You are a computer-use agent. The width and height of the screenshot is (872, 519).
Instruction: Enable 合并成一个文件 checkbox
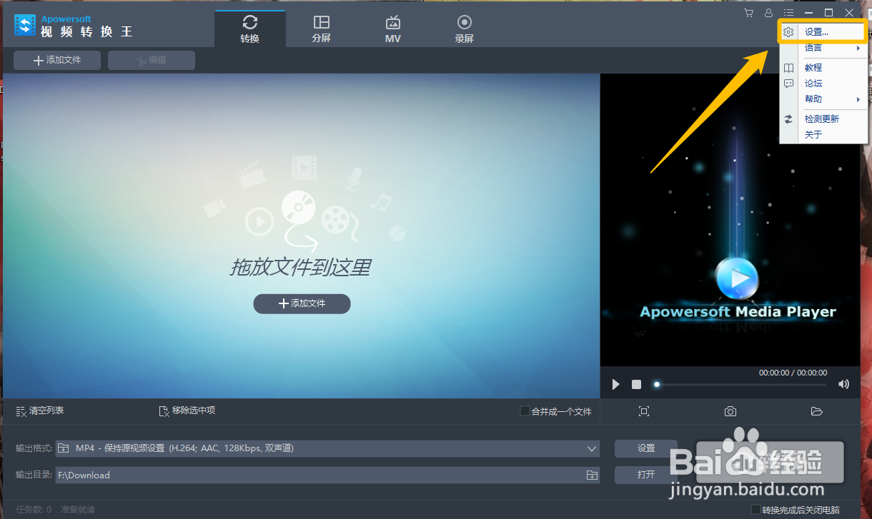click(525, 411)
